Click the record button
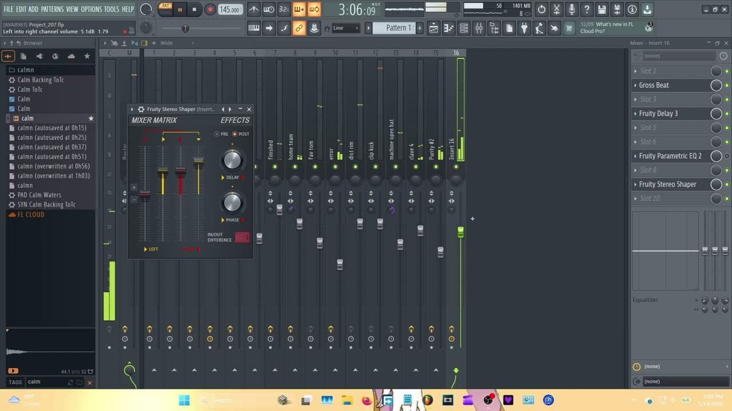Viewport: 732px width, 411px height. [x=210, y=9]
